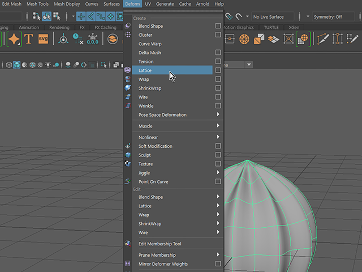Open the create ShrinkWrap options box
The height and width of the screenshot is (272, 362).
tap(218, 88)
